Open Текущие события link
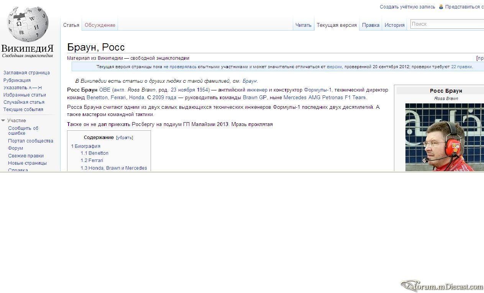Screen dimensions: 484x293 [23, 110]
